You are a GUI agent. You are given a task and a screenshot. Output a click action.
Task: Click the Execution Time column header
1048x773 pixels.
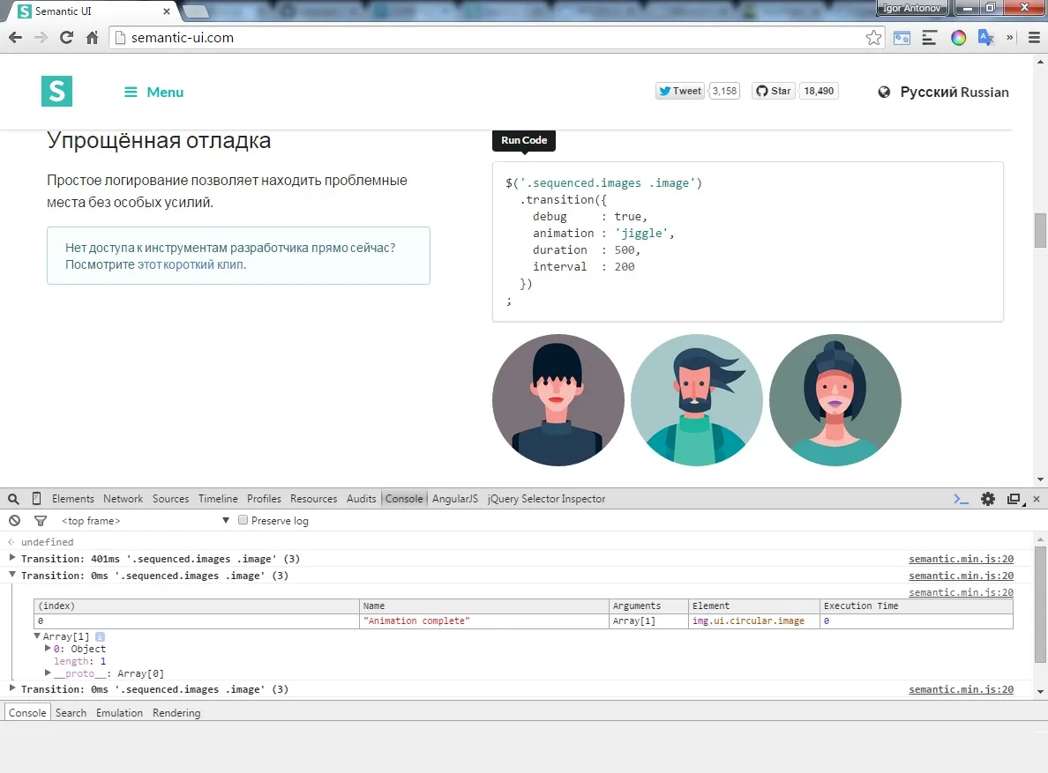pos(917,606)
